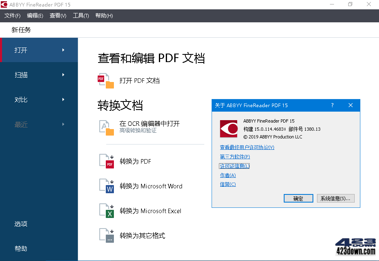
Task: Expand the 最近 sidebar arrow
Action: coord(63,125)
